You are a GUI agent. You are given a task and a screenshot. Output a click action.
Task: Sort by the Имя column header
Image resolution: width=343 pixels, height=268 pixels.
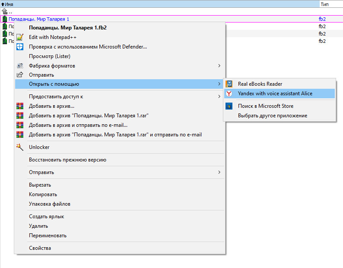tap(160, 4)
